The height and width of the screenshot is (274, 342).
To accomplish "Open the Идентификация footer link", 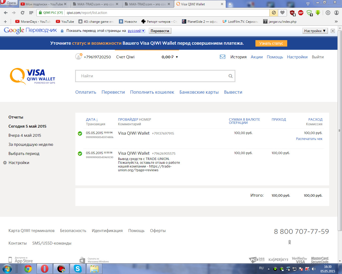I will click(107, 231).
